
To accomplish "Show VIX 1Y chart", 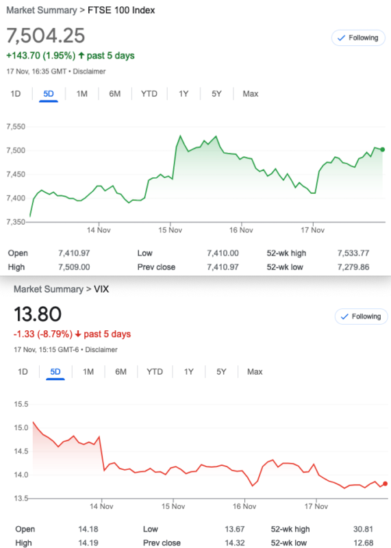I will click(189, 371).
